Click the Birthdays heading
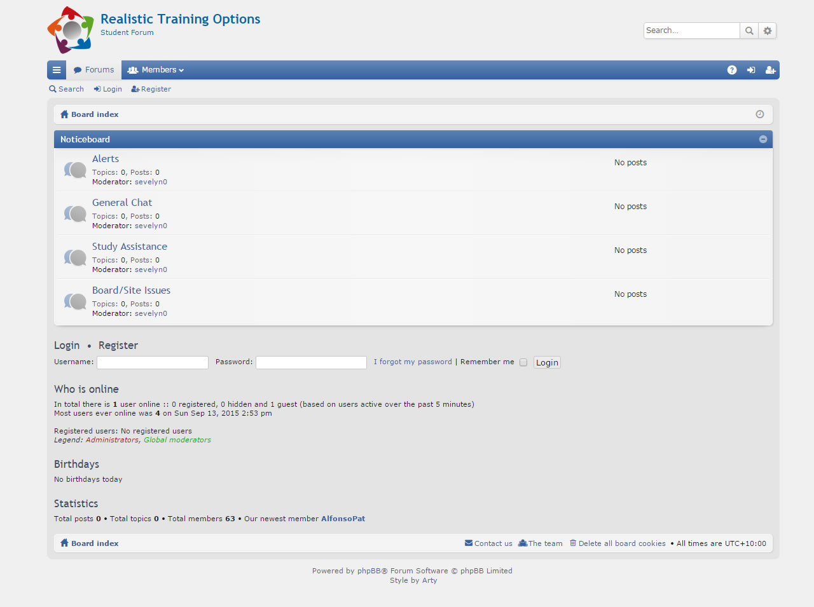 pyautogui.click(x=76, y=464)
